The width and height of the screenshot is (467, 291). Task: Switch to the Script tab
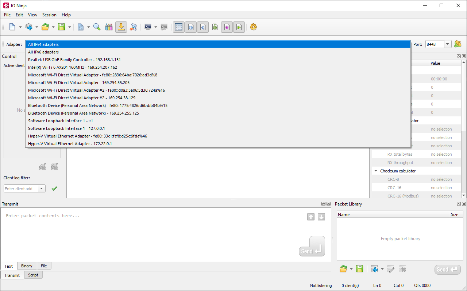tap(33, 275)
